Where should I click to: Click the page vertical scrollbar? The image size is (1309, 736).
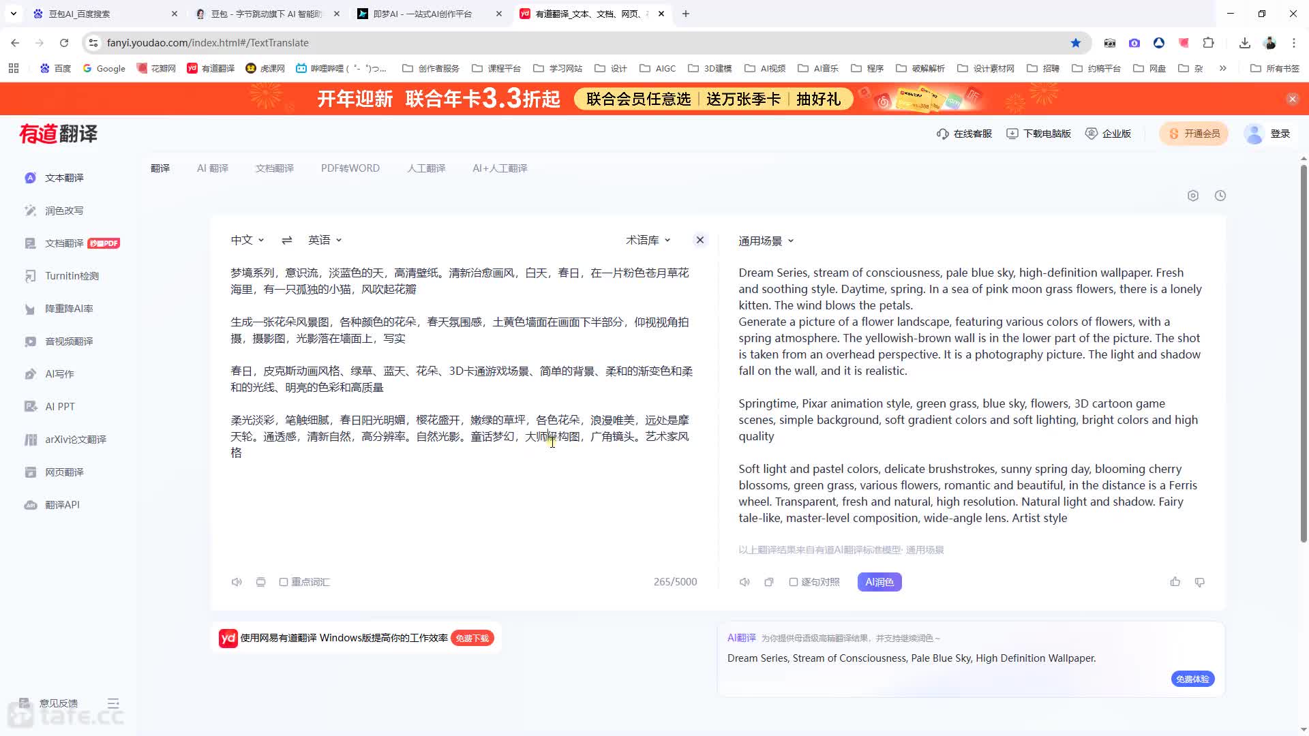click(x=1304, y=354)
